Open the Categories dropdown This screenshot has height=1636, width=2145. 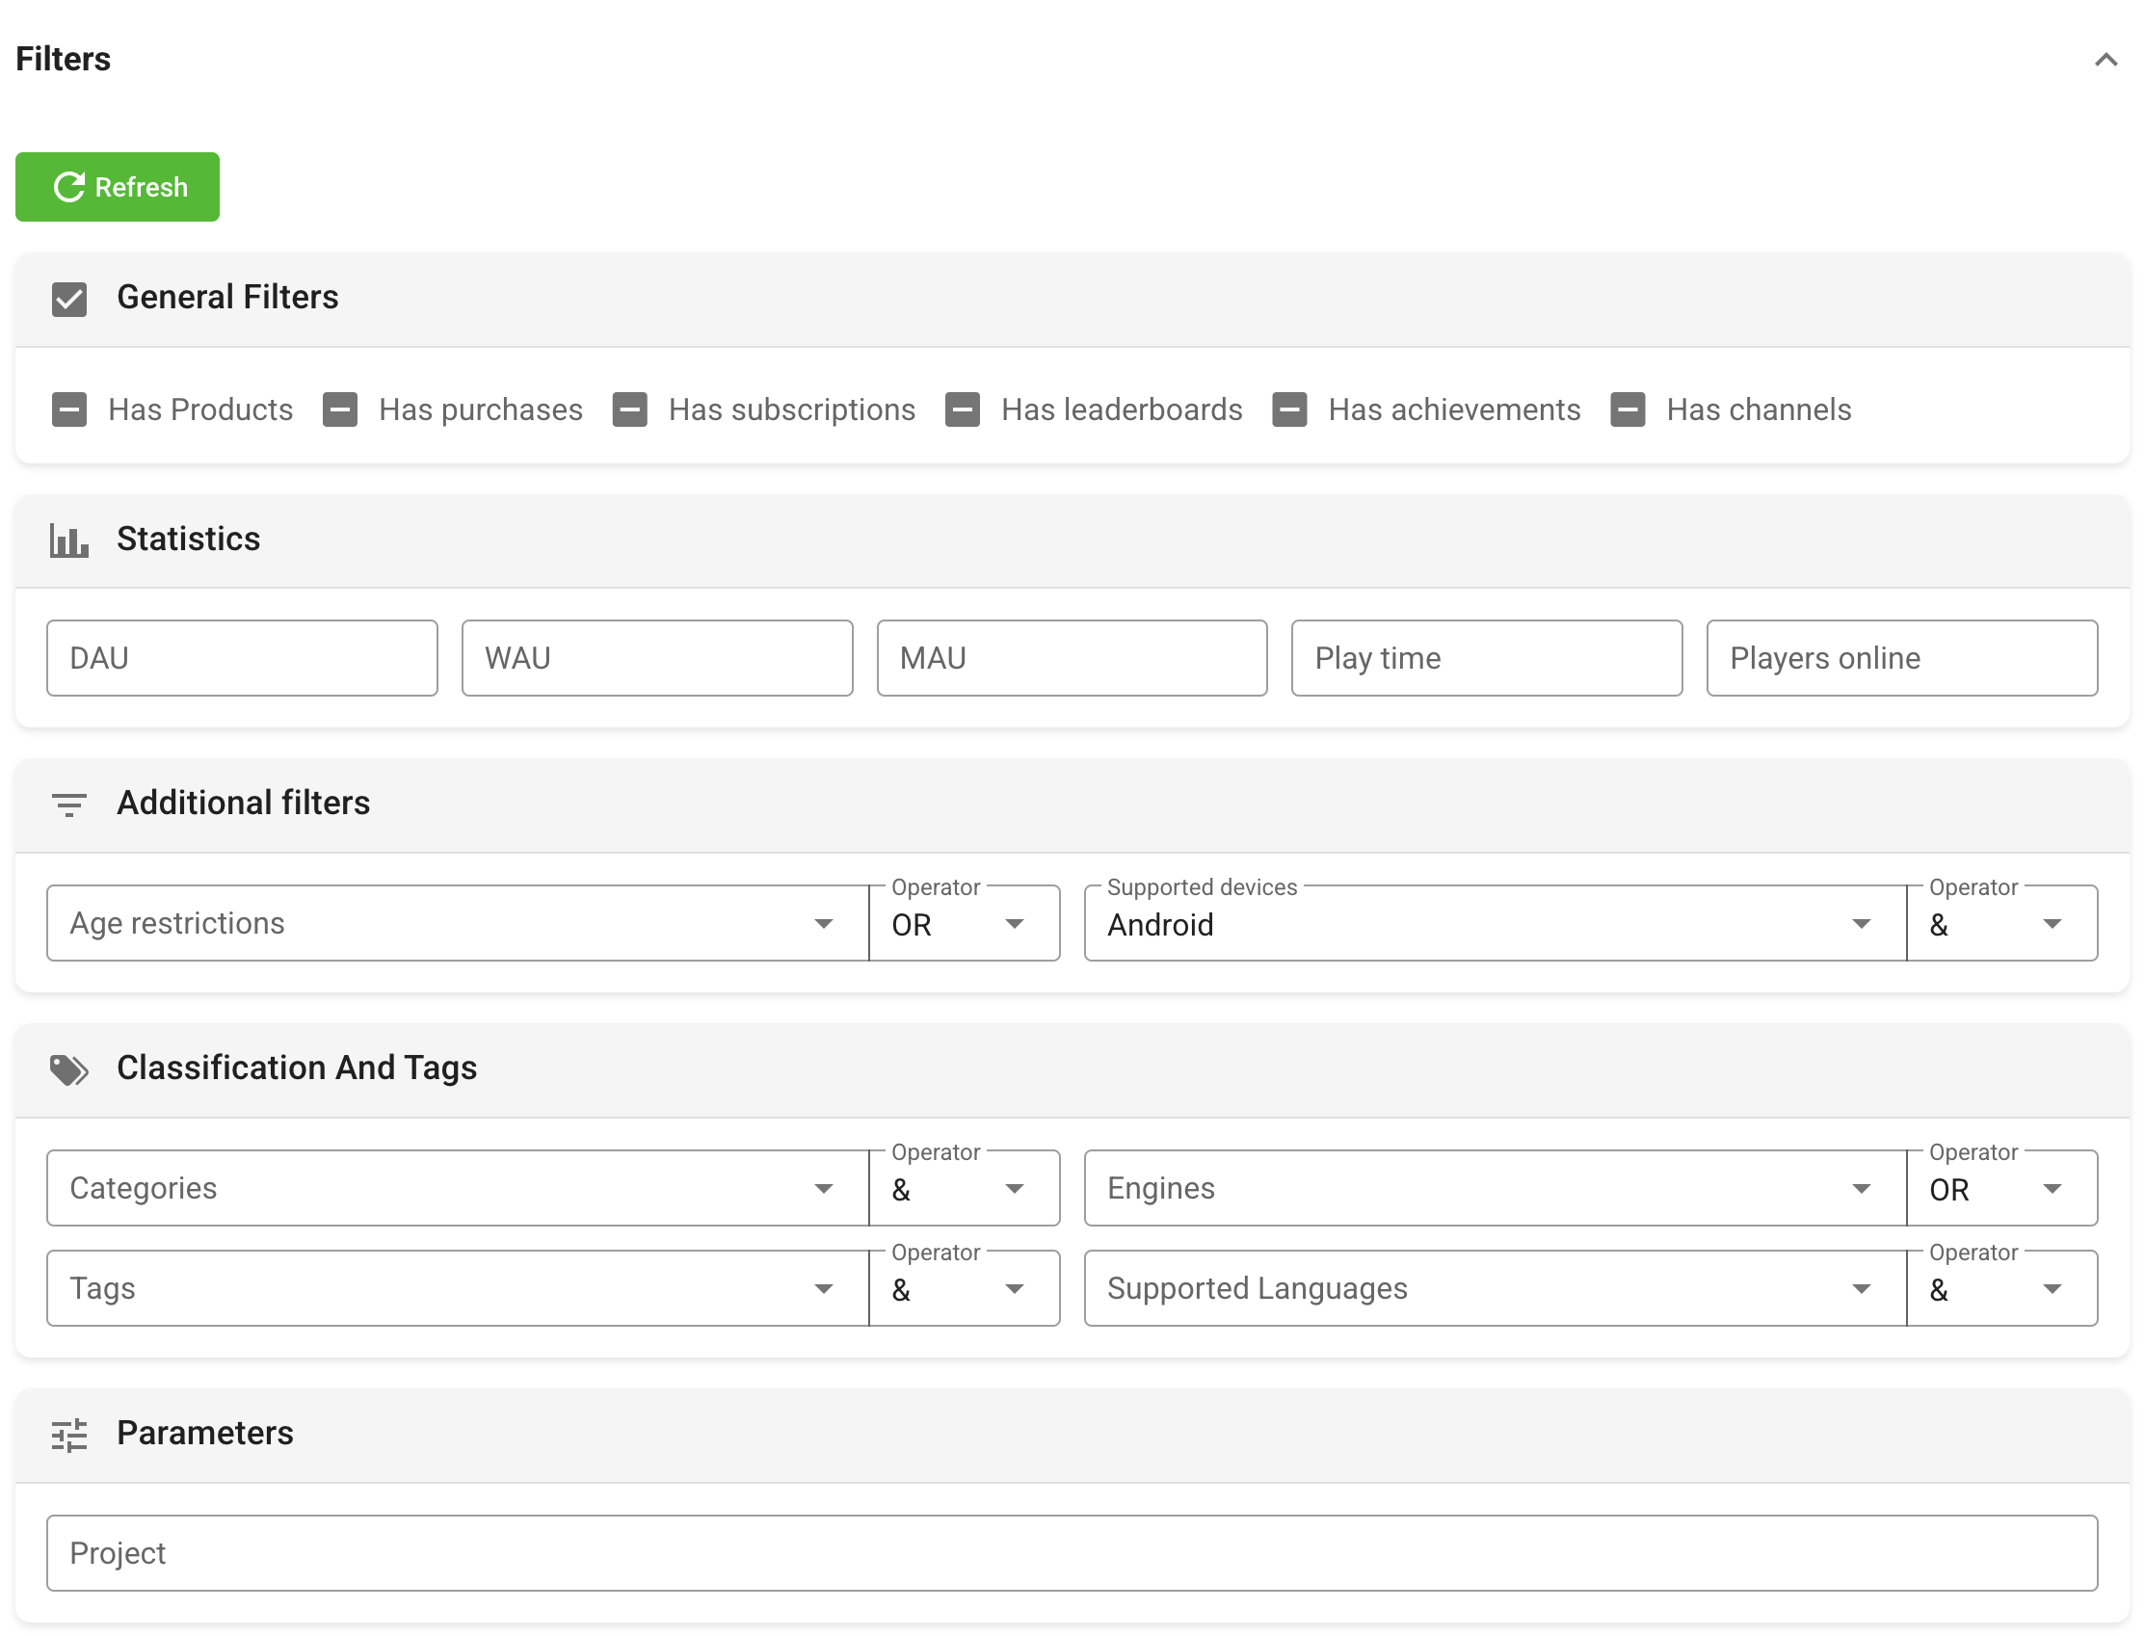point(458,1188)
